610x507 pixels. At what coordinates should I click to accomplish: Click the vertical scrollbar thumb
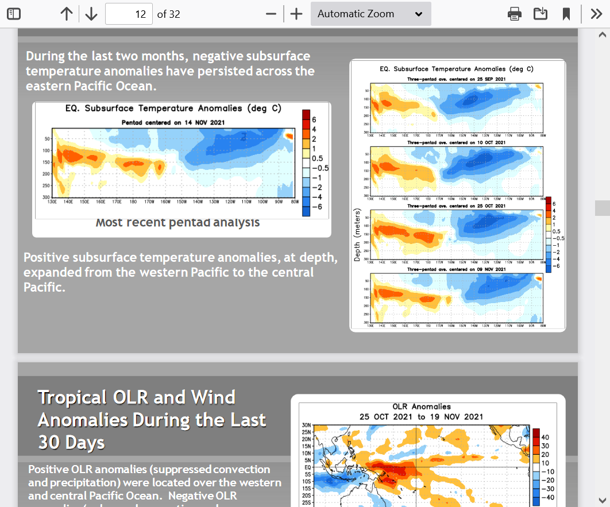point(602,208)
